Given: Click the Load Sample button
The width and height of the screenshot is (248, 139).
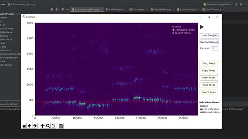Looking at the screenshot, I should 209,36.
